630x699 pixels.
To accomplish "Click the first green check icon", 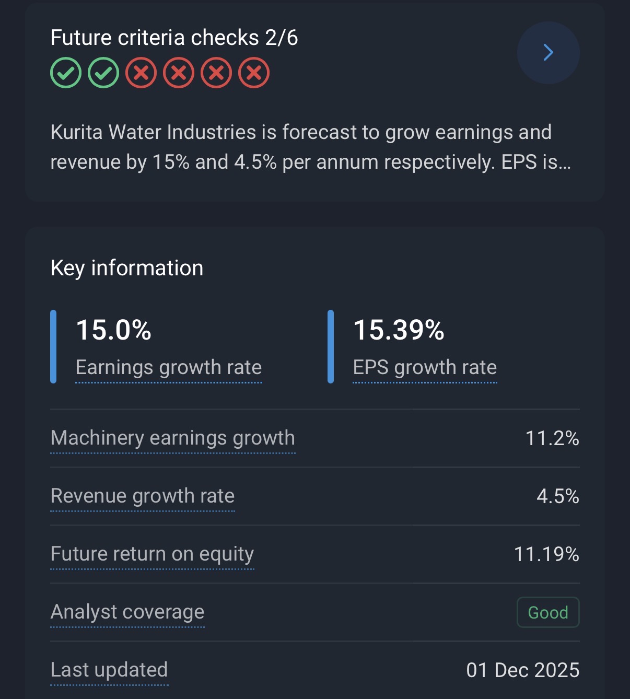I will pyautogui.click(x=66, y=73).
